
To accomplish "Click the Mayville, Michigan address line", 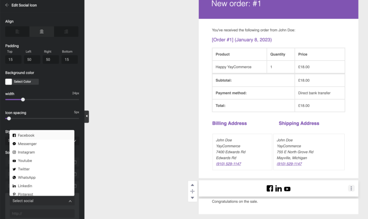I will click(292, 158).
